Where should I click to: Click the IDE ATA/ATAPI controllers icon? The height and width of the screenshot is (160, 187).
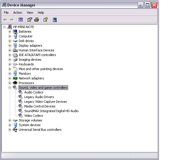pos(15,55)
